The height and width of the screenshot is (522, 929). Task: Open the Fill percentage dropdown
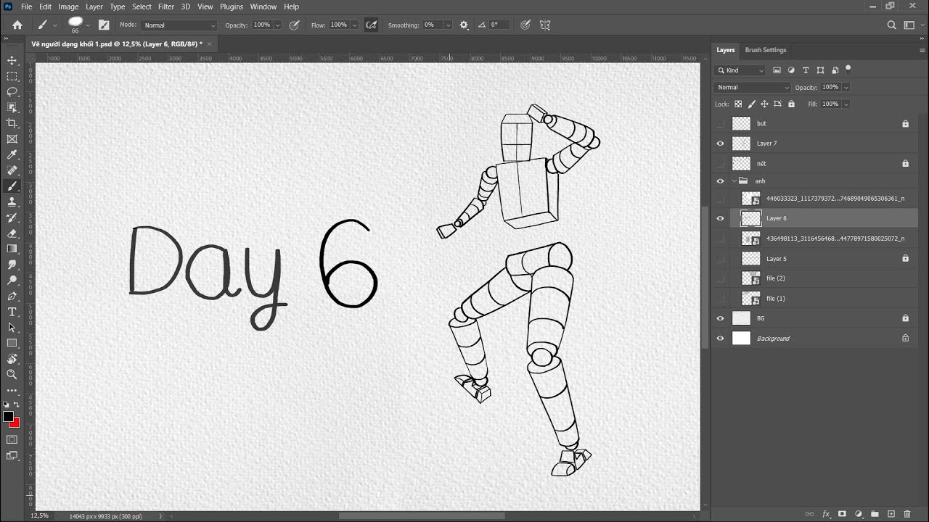point(846,104)
